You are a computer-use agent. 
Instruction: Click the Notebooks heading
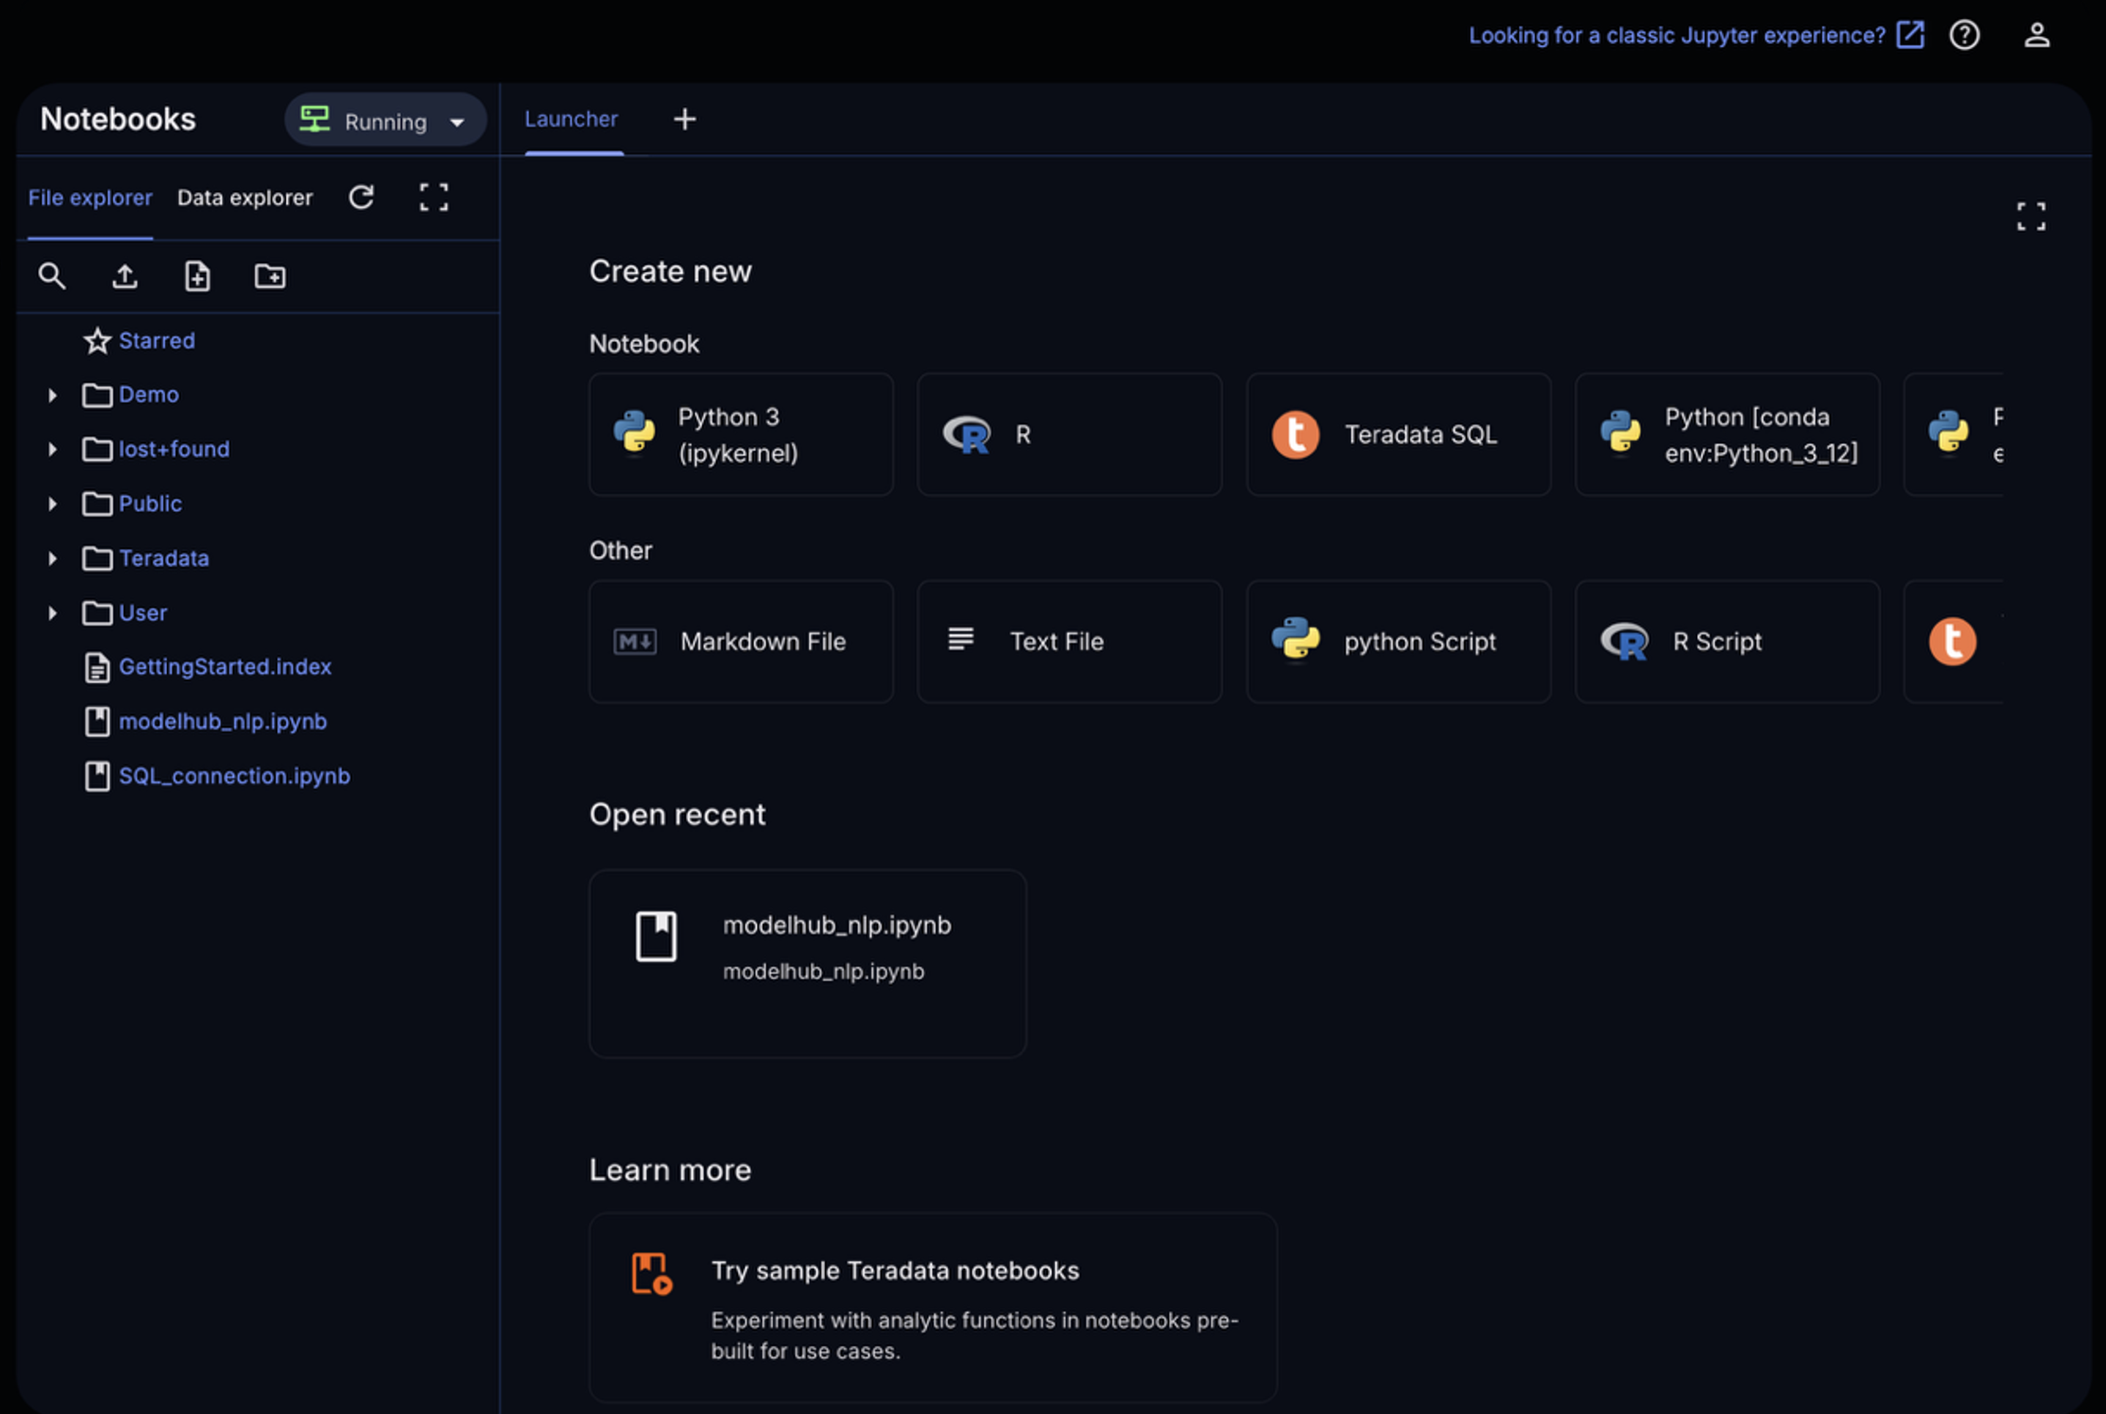(x=118, y=119)
